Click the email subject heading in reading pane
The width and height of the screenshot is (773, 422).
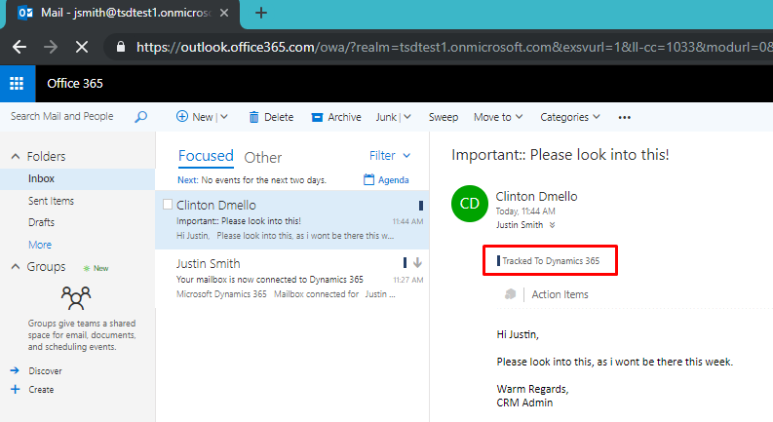point(560,155)
